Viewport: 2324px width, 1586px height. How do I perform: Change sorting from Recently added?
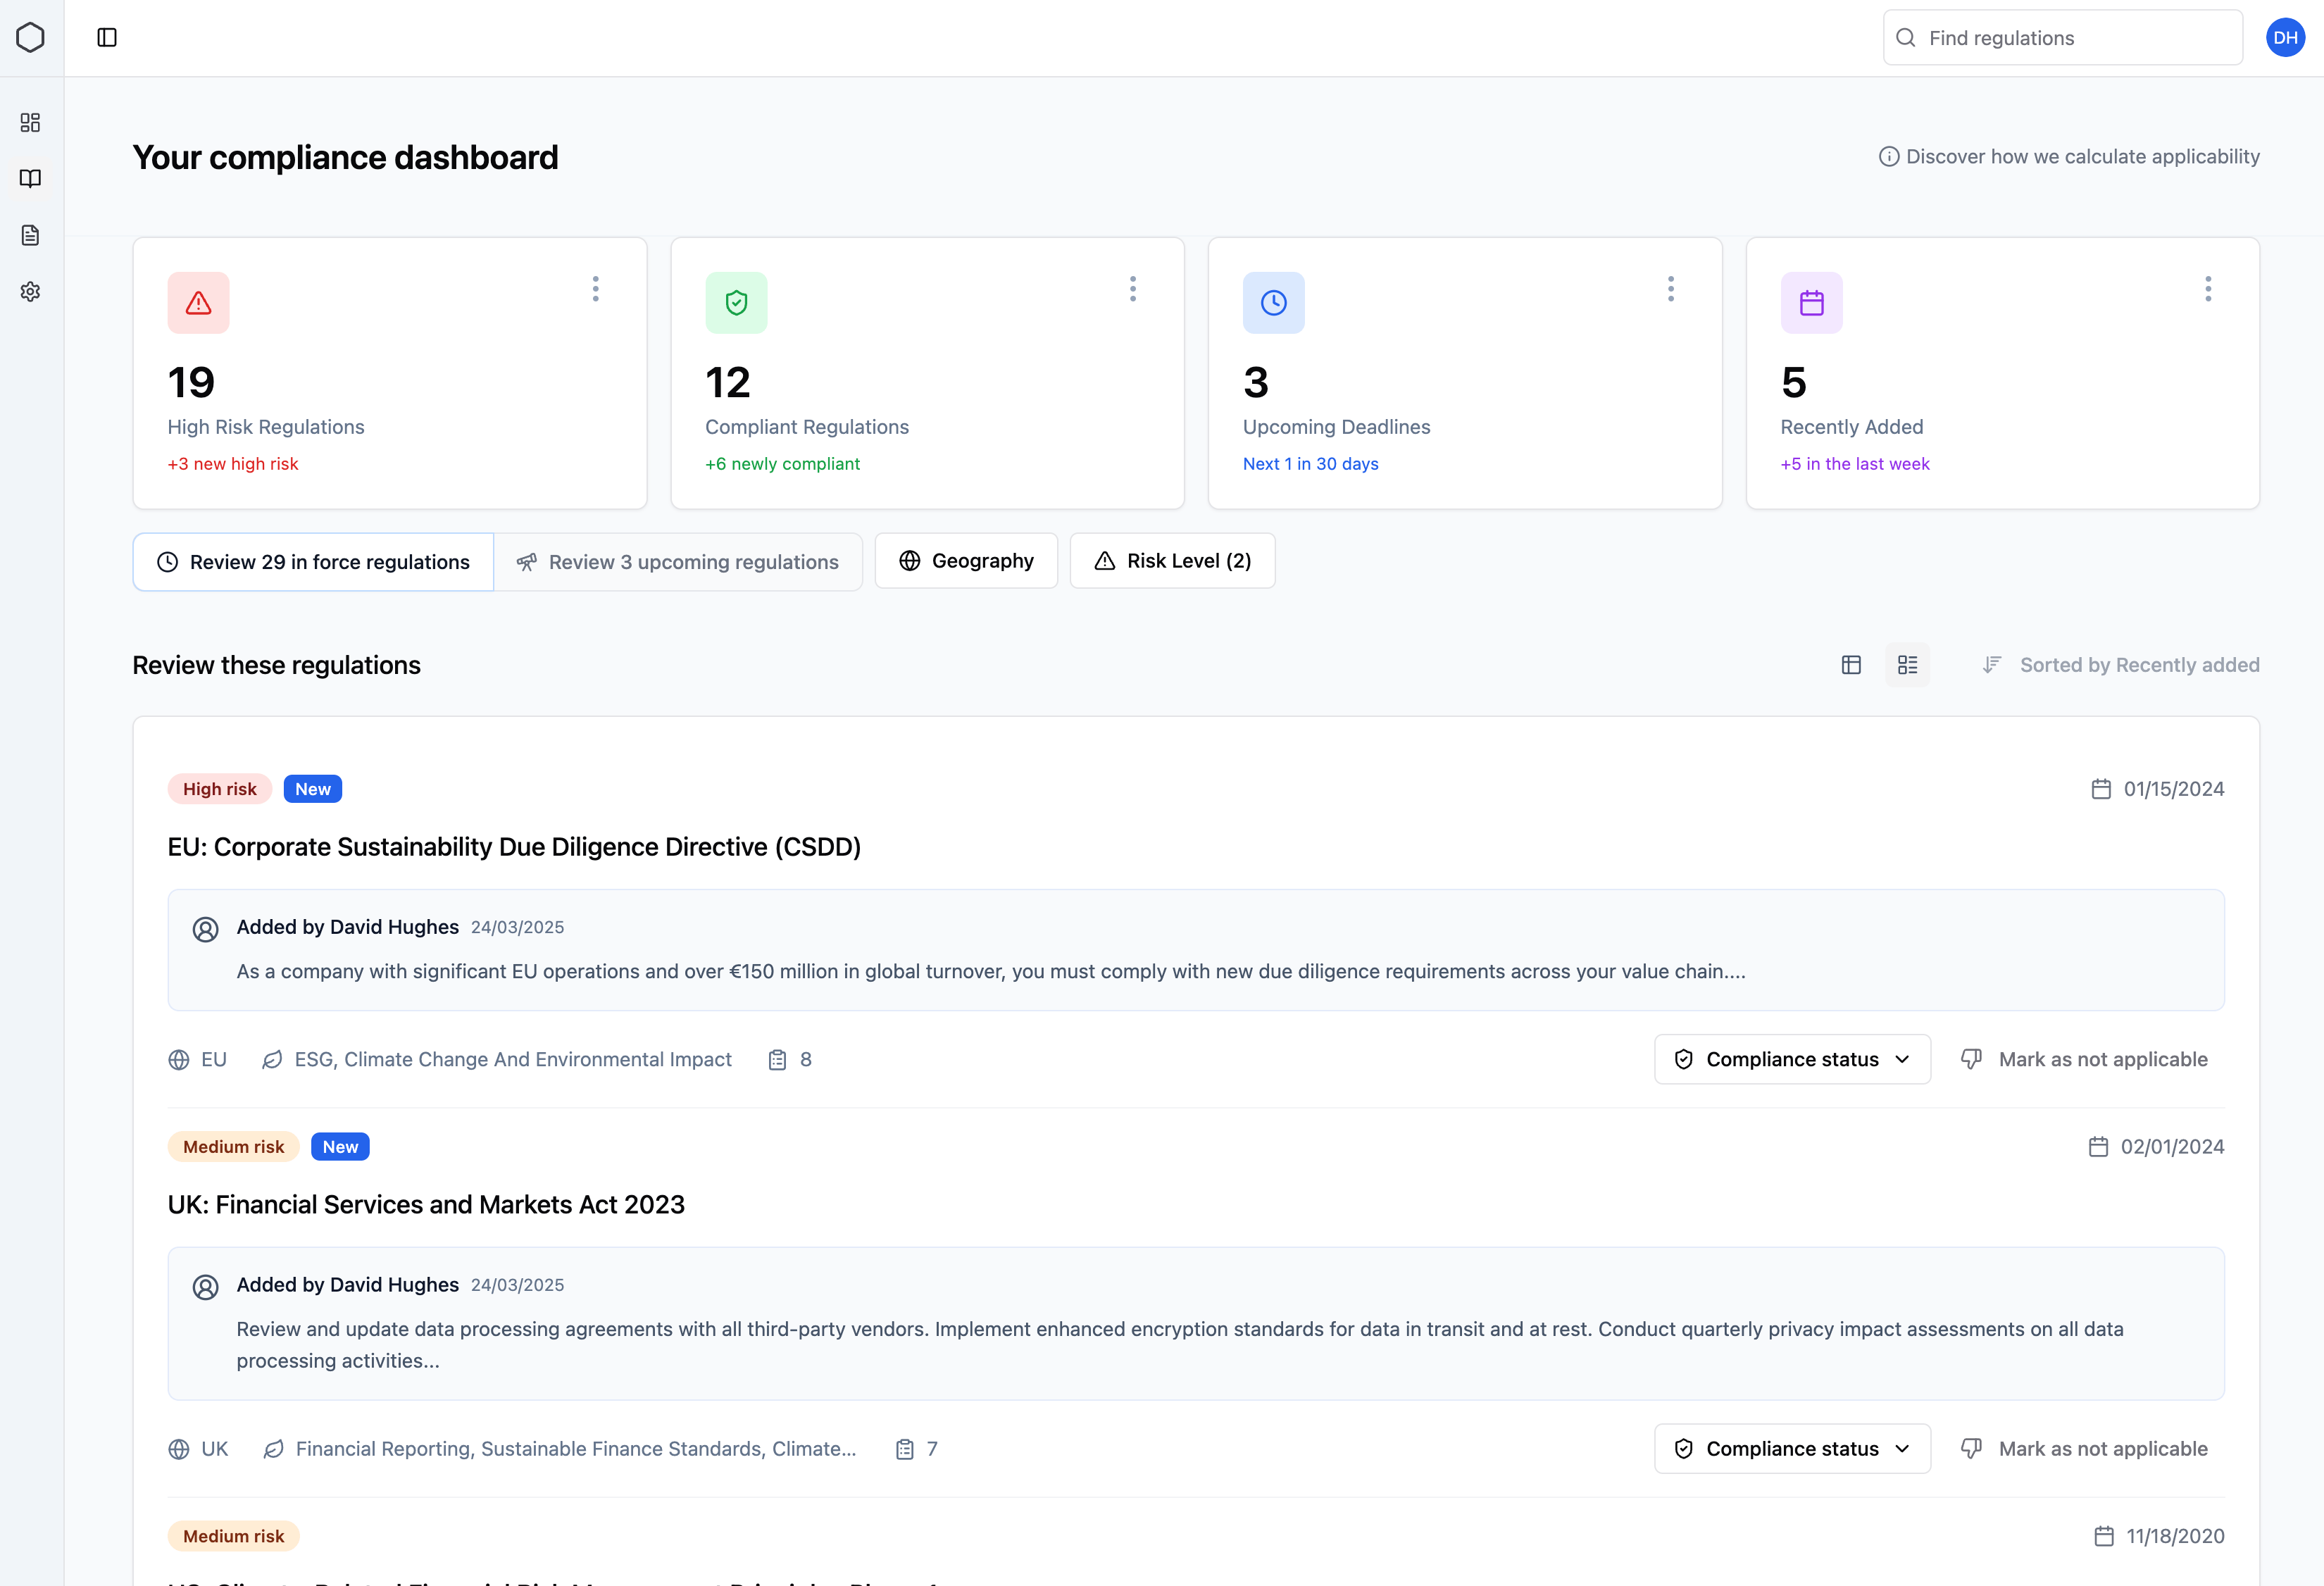(x=2120, y=664)
